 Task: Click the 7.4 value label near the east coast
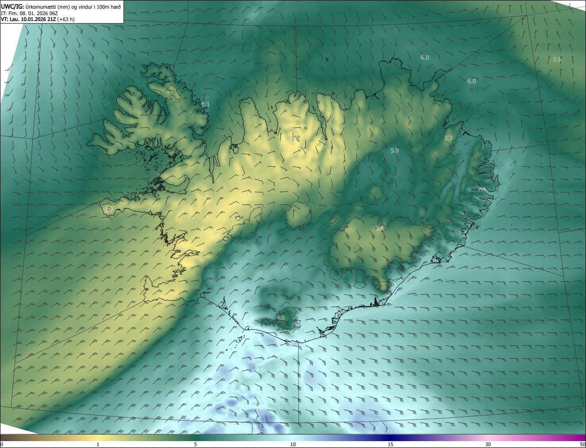tap(482, 190)
